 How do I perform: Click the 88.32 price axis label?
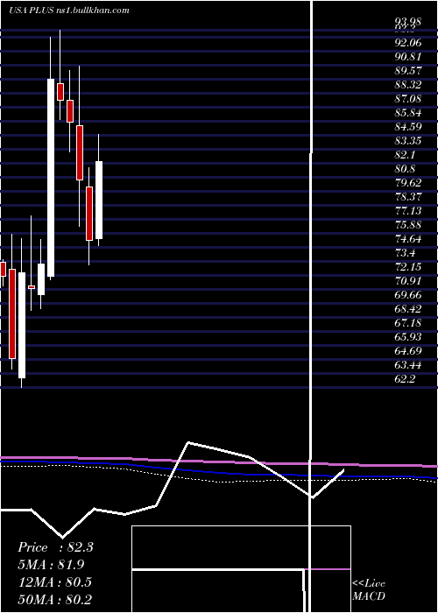tap(408, 84)
